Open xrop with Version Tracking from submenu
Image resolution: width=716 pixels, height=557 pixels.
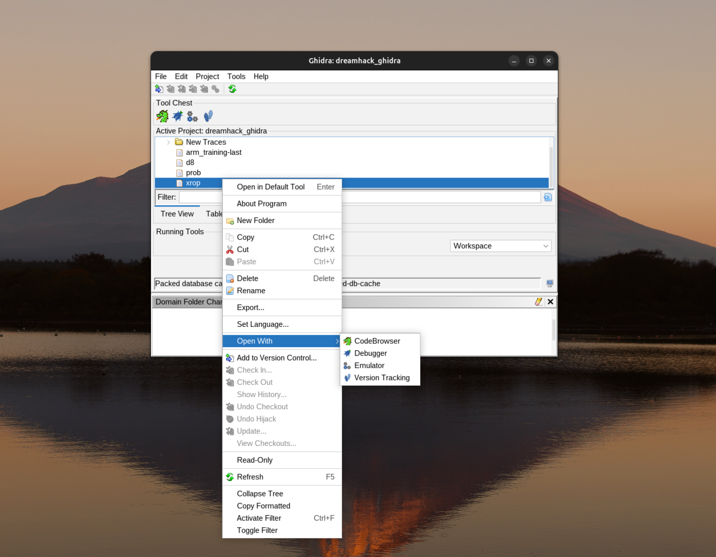380,378
